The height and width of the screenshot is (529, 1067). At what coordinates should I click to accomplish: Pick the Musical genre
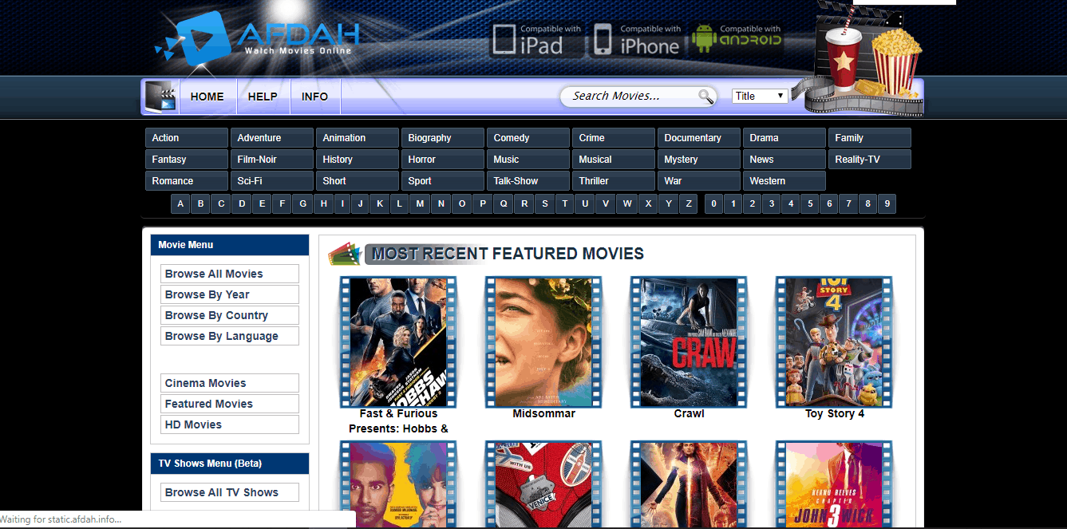(x=614, y=160)
